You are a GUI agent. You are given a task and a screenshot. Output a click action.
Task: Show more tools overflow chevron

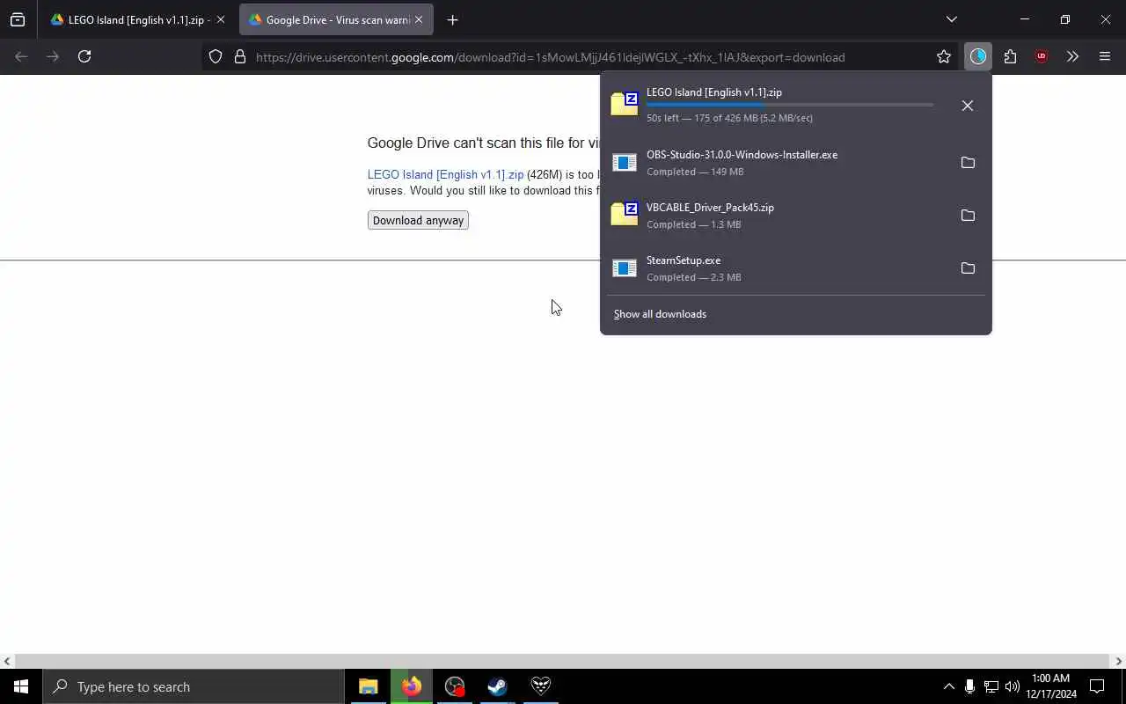[1072, 56]
